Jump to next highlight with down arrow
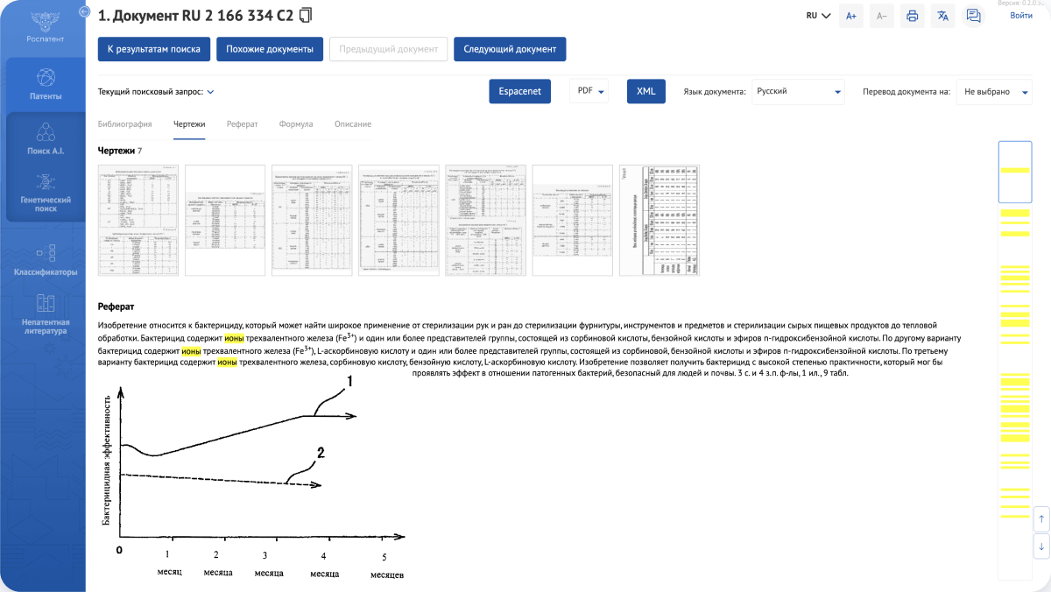Screen dimensions: 1051x592 point(1040,546)
